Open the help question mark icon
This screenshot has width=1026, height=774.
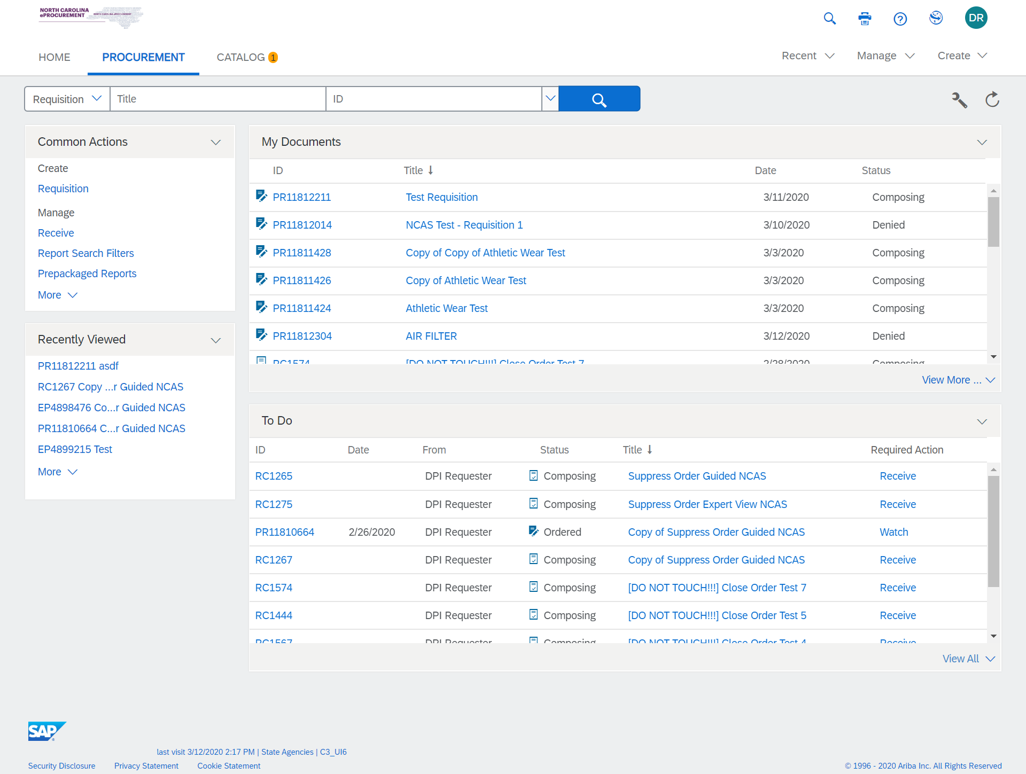click(x=900, y=19)
